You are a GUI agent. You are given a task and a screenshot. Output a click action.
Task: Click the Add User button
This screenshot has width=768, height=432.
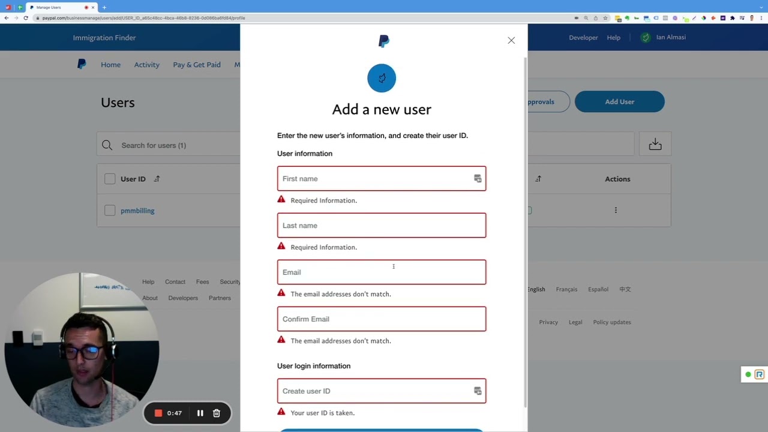pyautogui.click(x=619, y=101)
